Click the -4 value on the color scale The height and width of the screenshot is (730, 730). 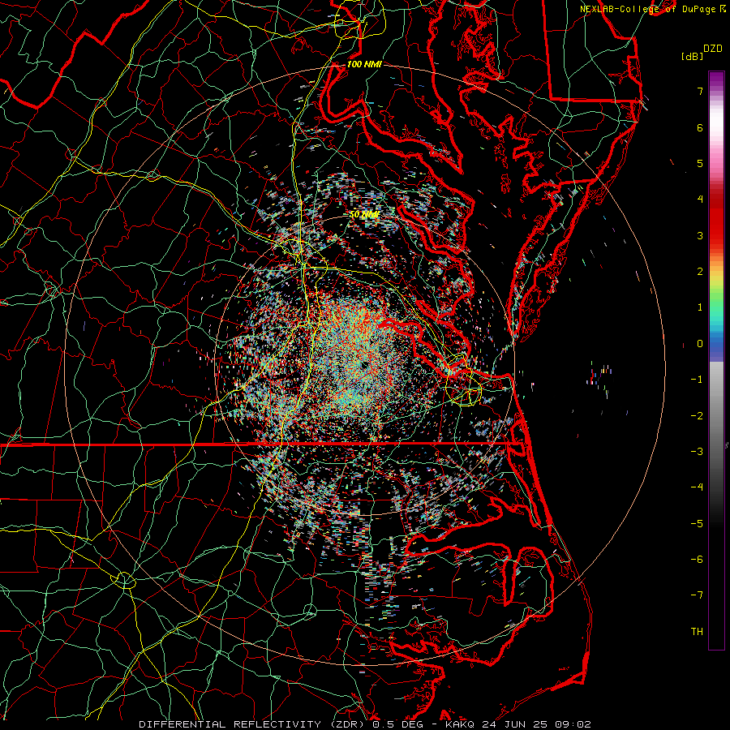point(697,487)
